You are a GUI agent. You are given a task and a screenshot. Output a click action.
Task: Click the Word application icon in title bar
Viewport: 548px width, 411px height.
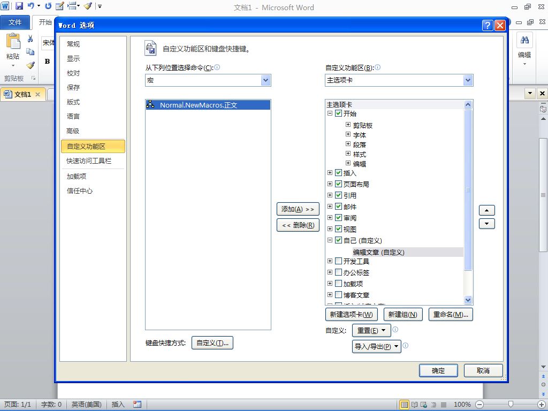5,6
